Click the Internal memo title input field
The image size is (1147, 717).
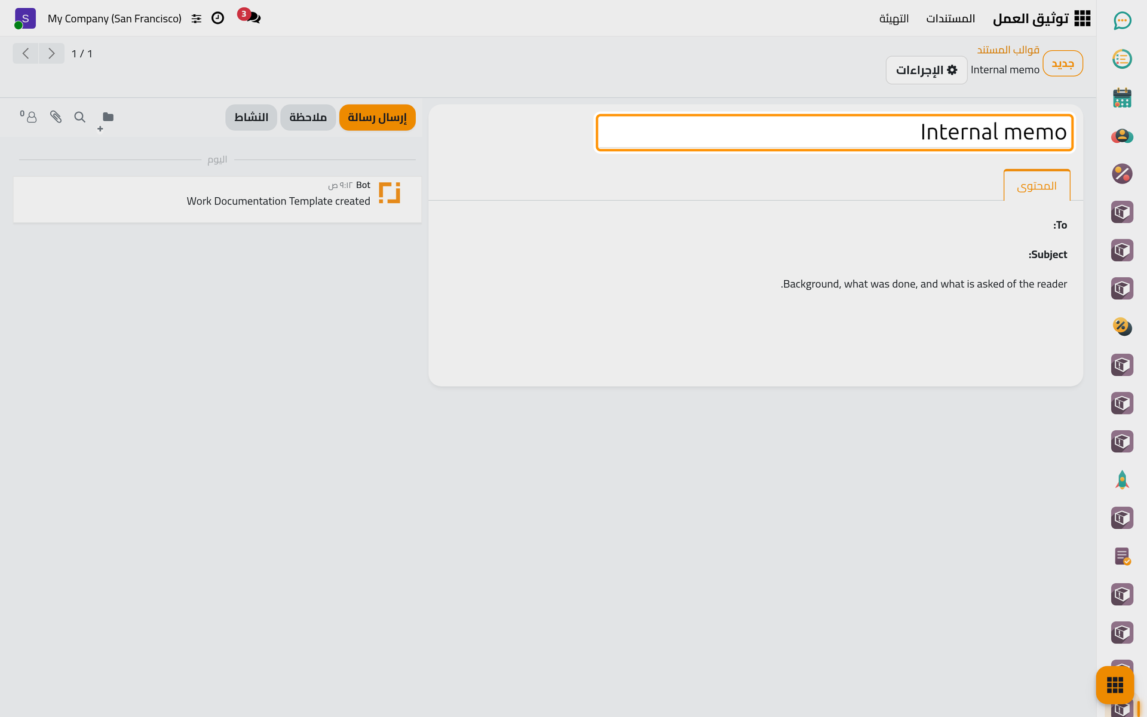(x=835, y=133)
